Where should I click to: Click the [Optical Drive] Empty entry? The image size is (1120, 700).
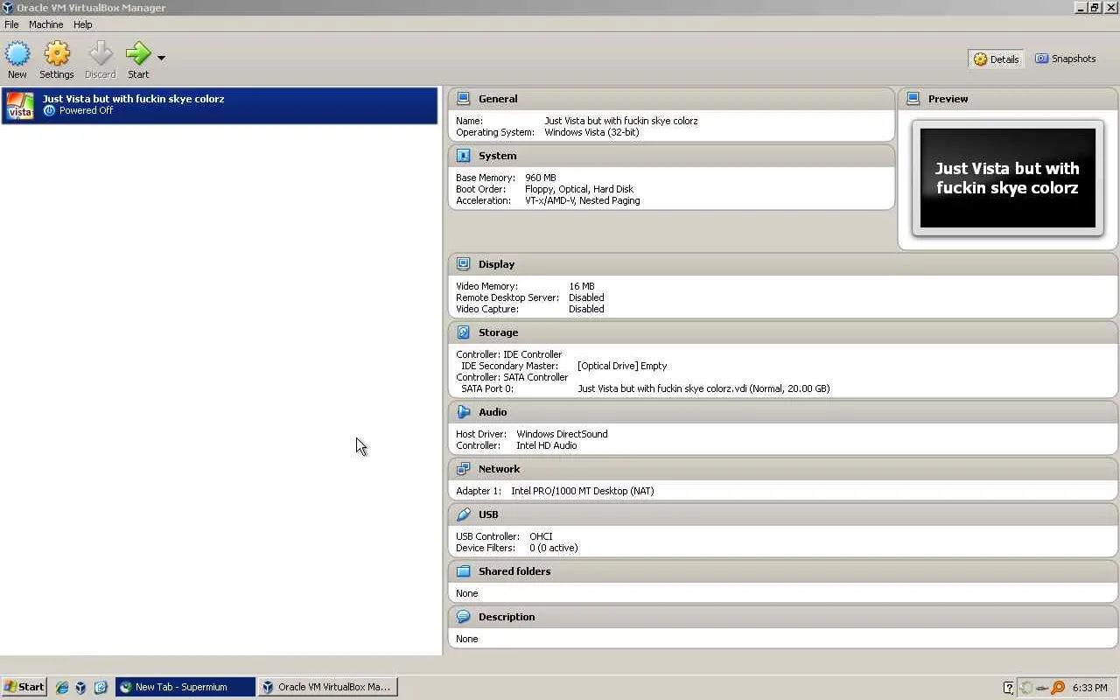pos(622,366)
